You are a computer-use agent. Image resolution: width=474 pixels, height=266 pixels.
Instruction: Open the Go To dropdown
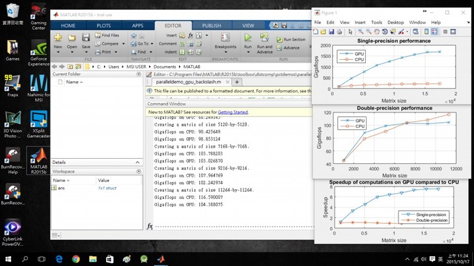[150, 44]
